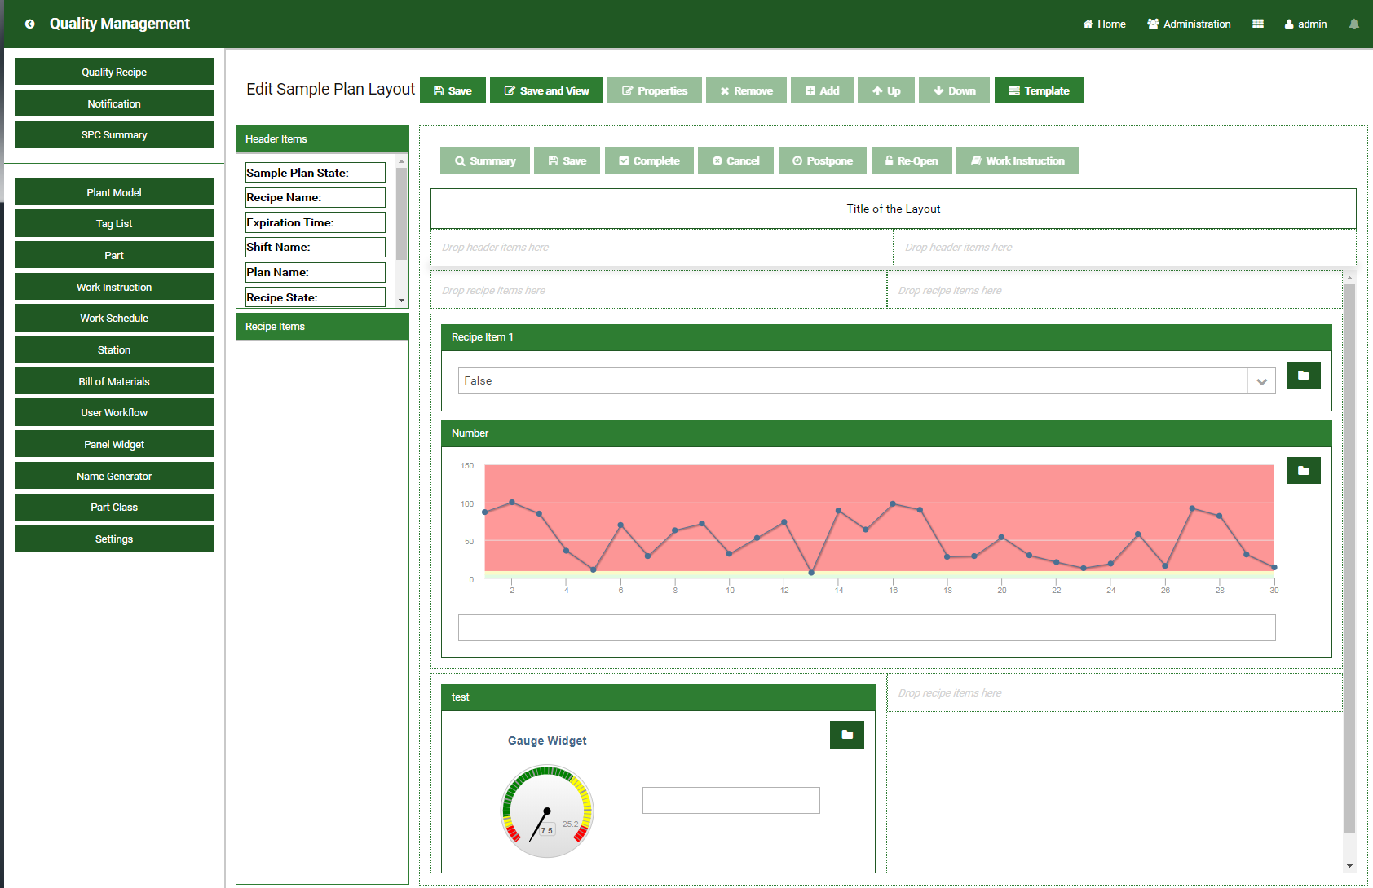Go to Home in top navigation
The image size is (1373, 888).
1104,24
